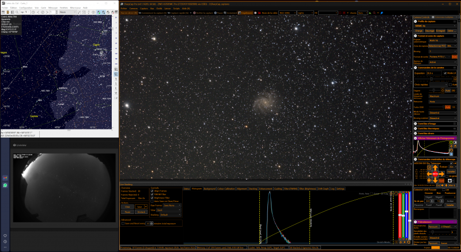Open the RAW16 colour space dropdown
The image size is (461, 252).
(x=443, y=40)
